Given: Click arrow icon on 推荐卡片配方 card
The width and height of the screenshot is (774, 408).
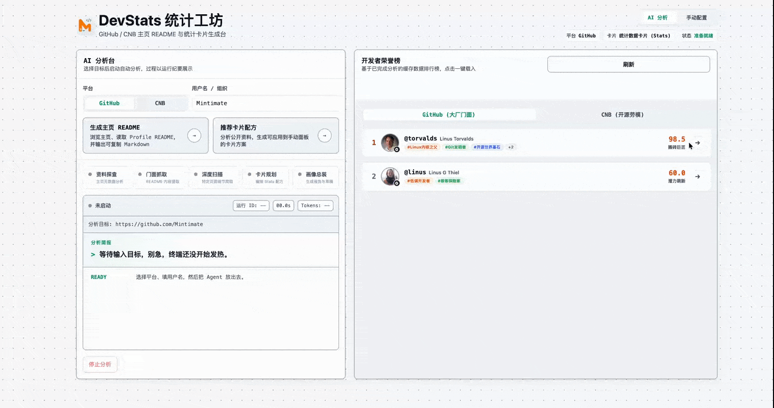Looking at the screenshot, I should point(325,136).
